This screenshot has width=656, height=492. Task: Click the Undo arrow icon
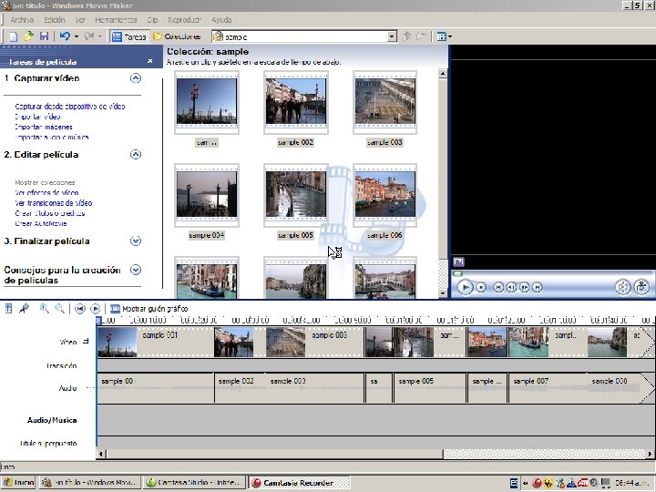(x=64, y=36)
